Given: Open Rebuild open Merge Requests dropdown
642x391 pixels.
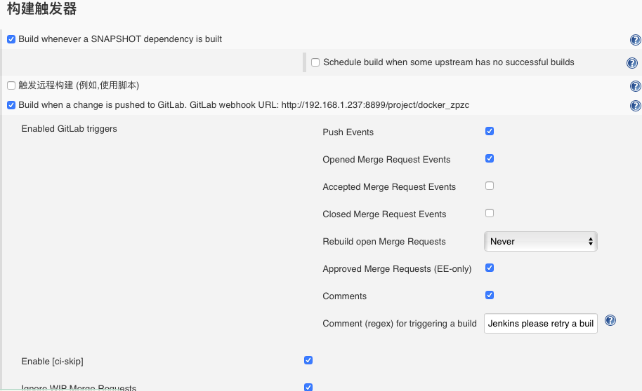Looking at the screenshot, I should point(541,242).
